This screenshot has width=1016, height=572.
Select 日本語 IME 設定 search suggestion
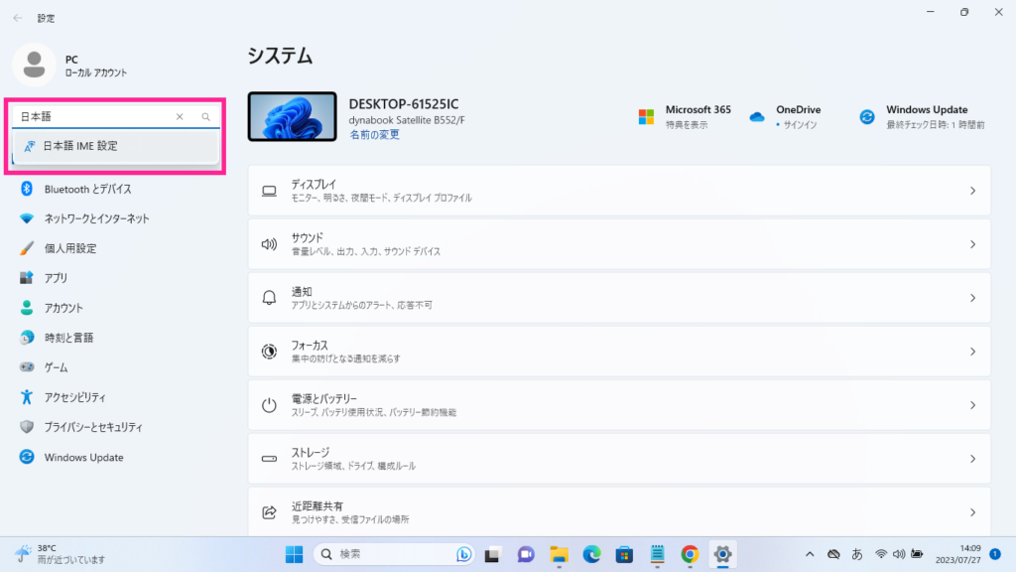point(79,146)
